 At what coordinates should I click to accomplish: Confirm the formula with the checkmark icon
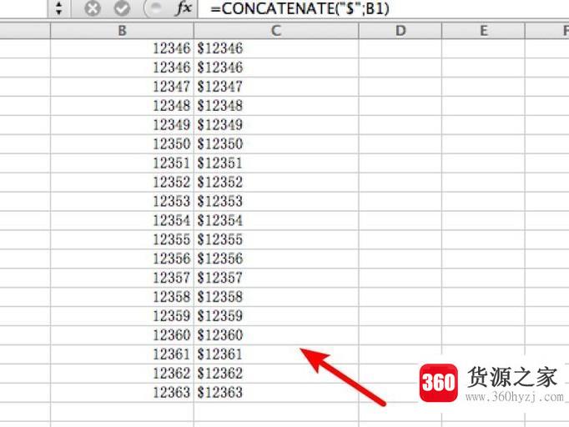pos(122,8)
